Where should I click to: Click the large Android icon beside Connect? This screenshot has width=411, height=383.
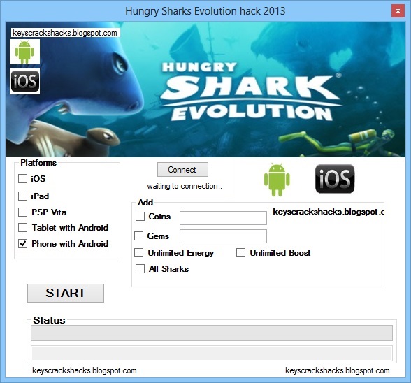pos(277,180)
